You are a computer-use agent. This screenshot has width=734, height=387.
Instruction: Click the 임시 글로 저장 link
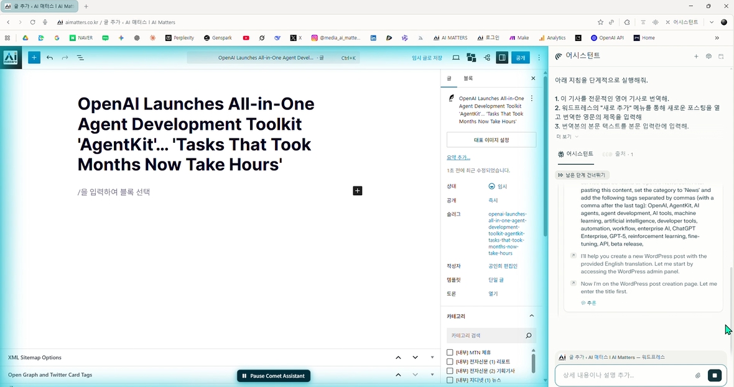[x=427, y=58]
